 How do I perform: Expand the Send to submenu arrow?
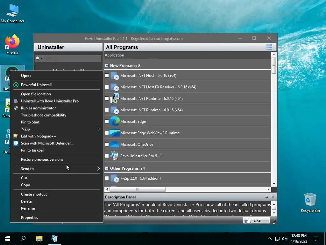coord(99,169)
